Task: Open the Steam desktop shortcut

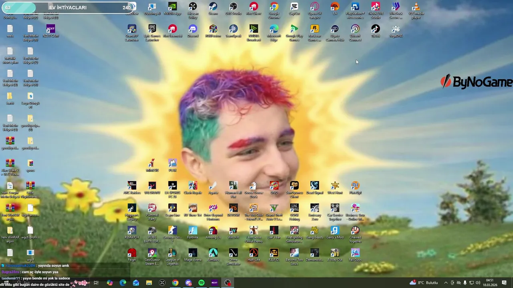Action: pyautogui.click(x=213, y=9)
